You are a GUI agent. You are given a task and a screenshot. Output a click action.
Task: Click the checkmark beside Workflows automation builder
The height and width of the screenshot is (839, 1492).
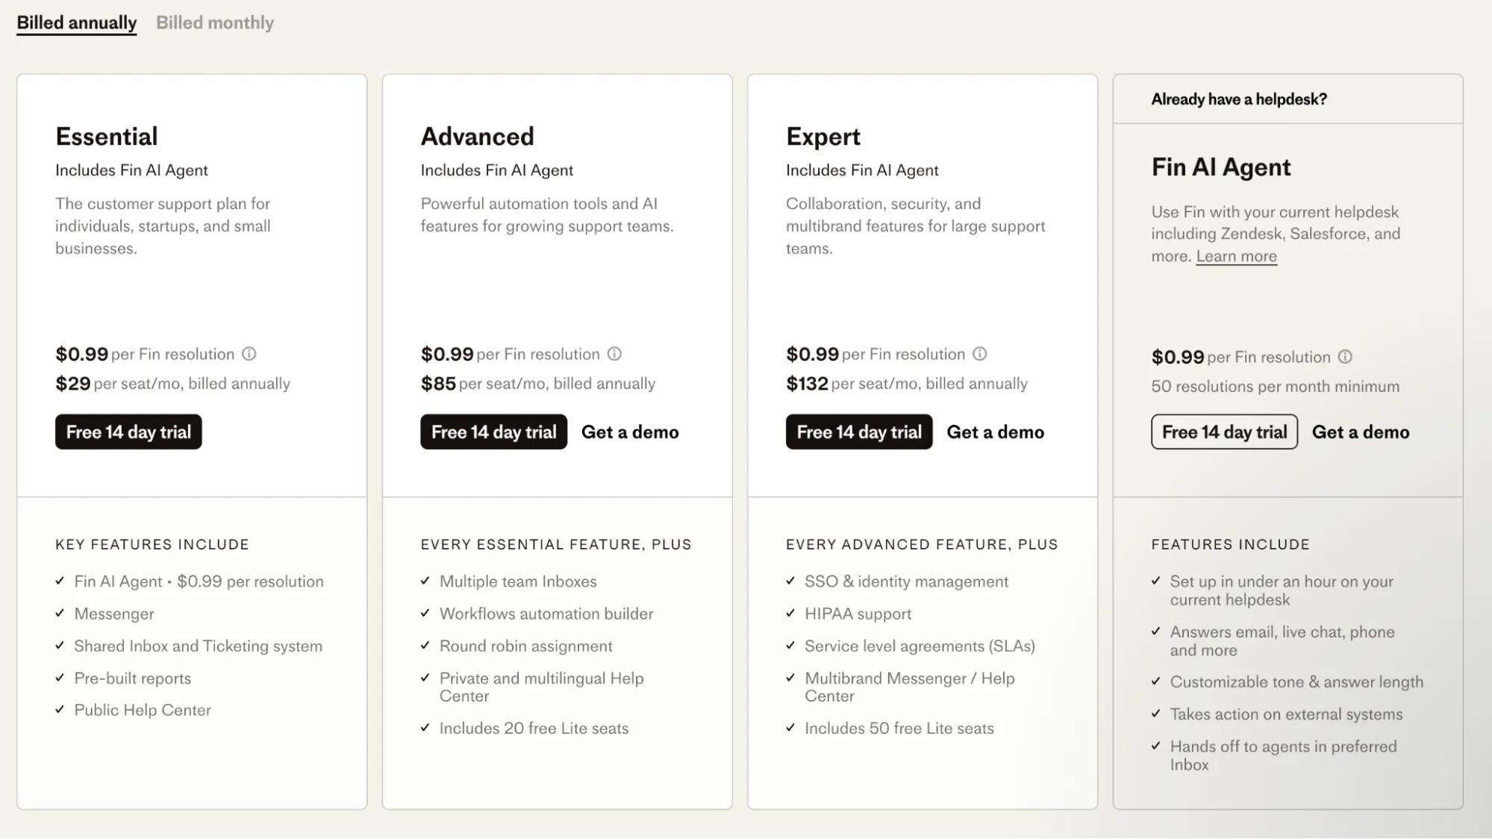click(425, 614)
